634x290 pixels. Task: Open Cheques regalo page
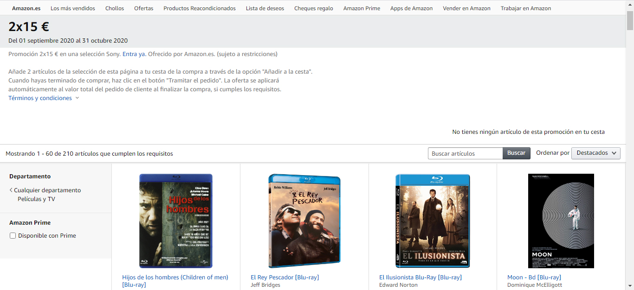313,8
